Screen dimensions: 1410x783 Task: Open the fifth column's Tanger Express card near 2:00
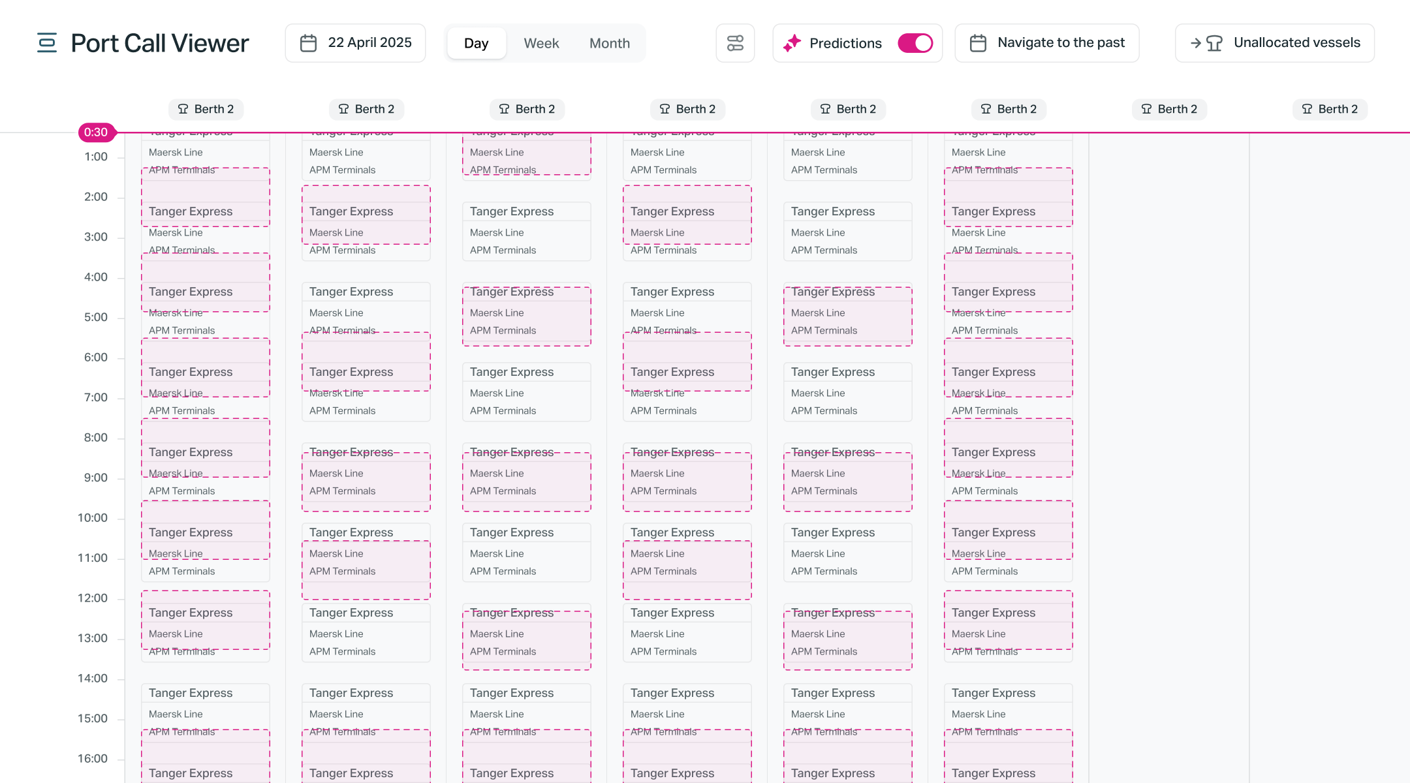pos(848,232)
